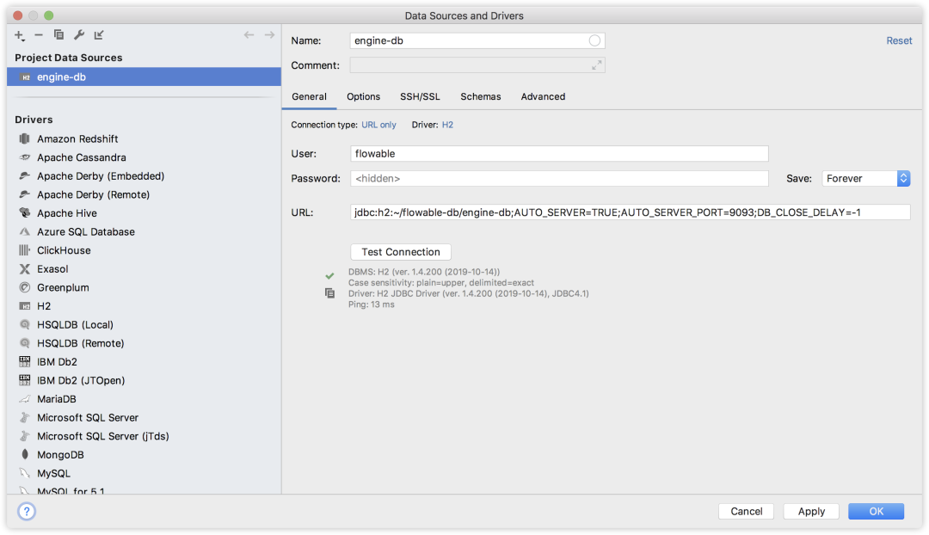Select MySQL driver icon
929x535 pixels.
(x=24, y=473)
